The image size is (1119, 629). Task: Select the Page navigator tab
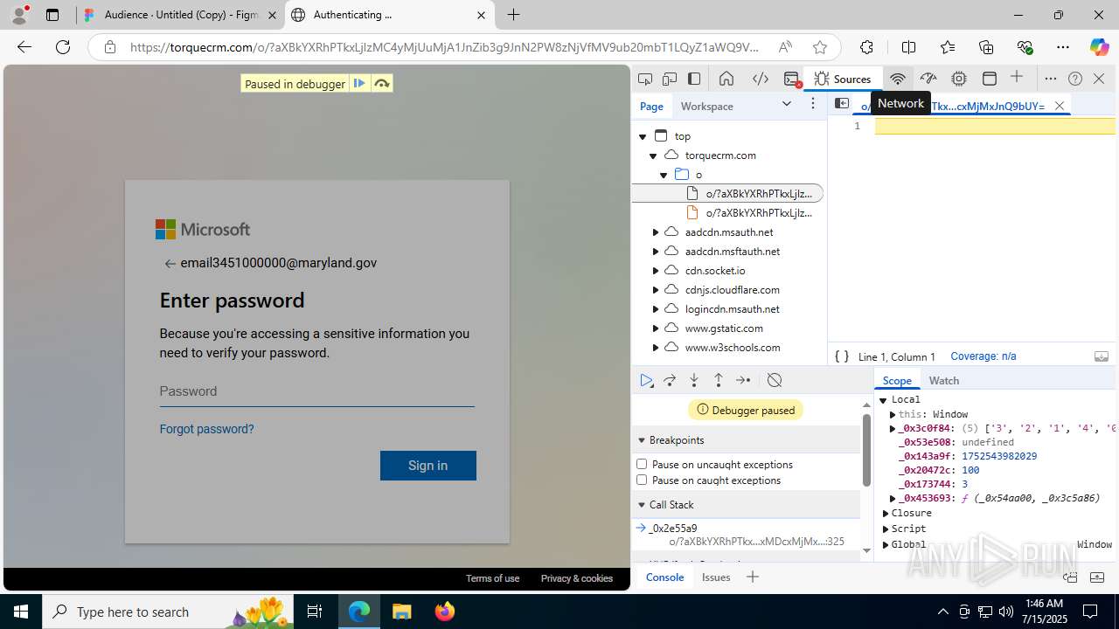651,106
